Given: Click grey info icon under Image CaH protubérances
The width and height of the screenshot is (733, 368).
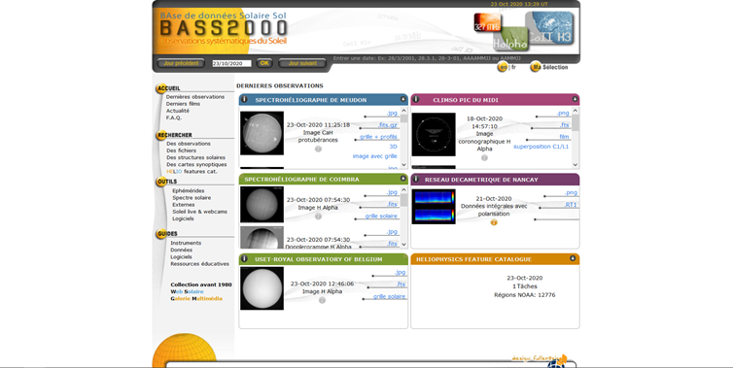Looking at the screenshot, I should (318, 149).
